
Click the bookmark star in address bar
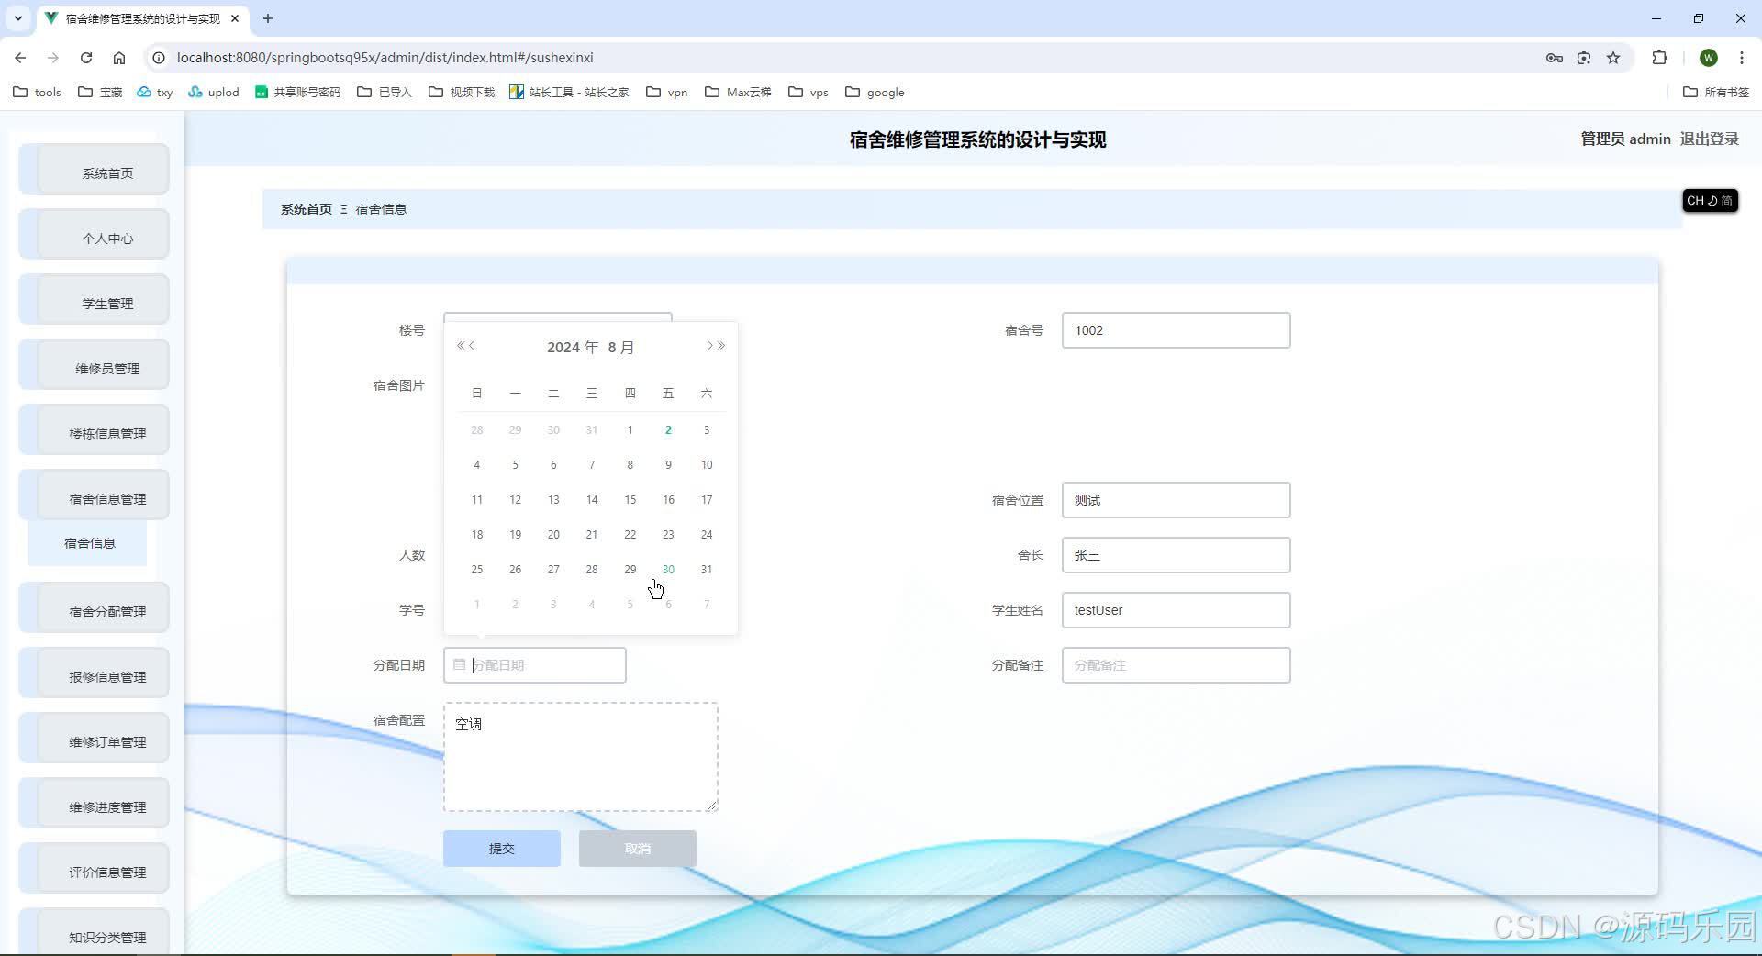click(x=1613, y=57)
